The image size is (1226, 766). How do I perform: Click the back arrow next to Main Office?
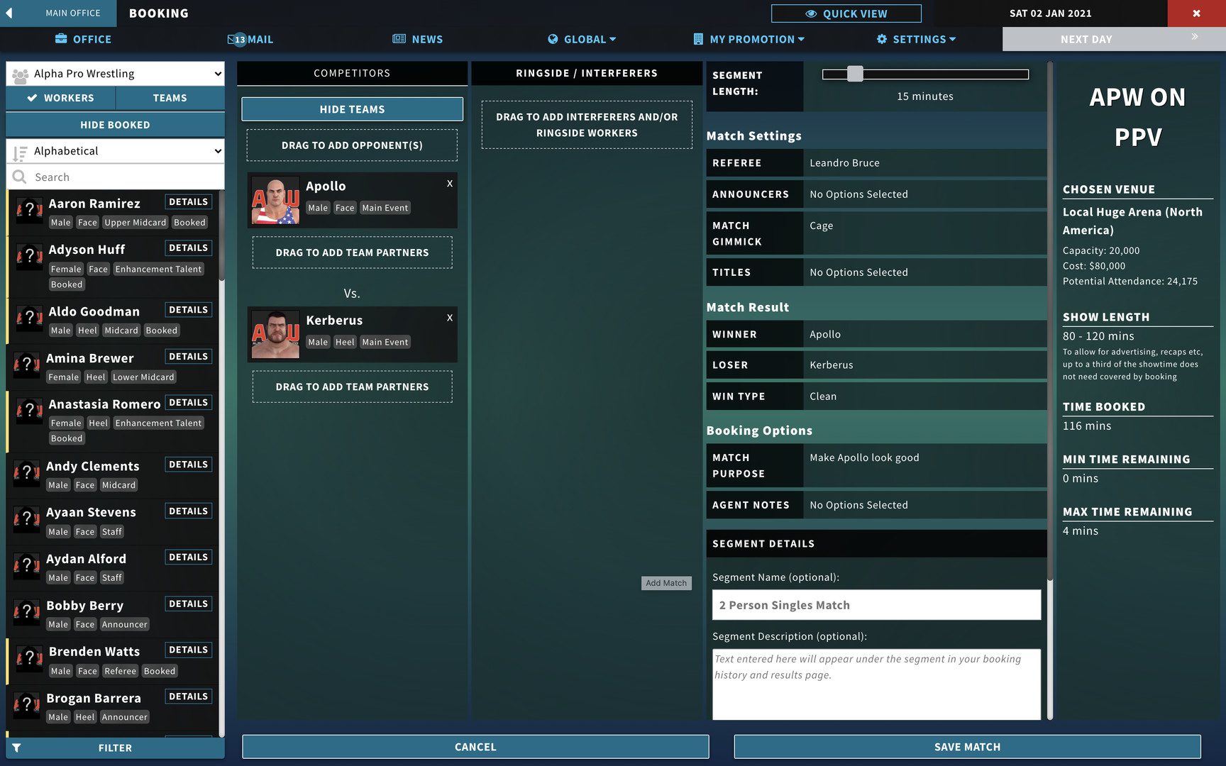[8, 13]
